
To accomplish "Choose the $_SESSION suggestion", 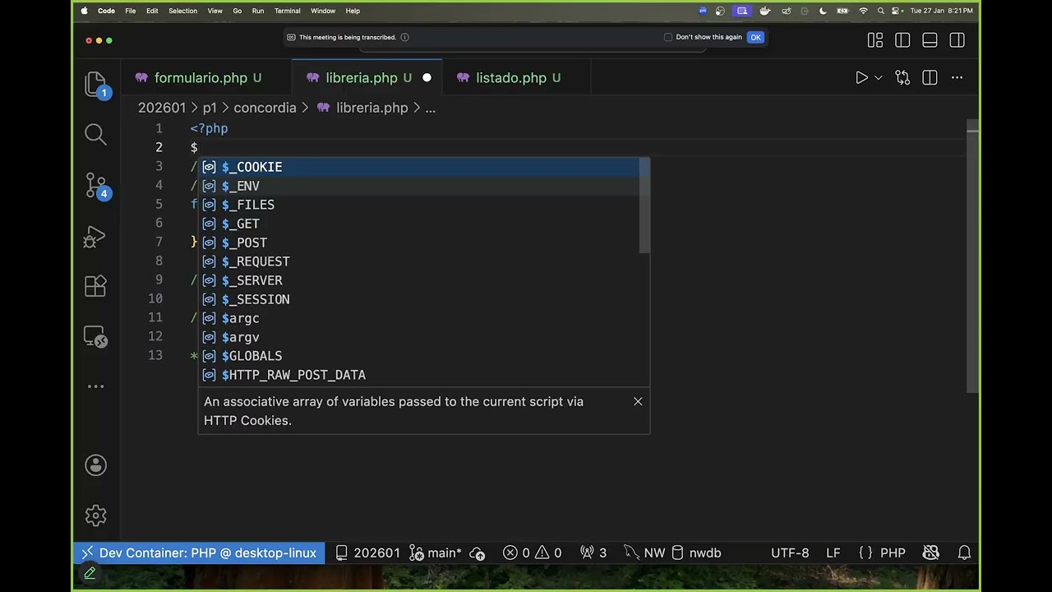I will [424, 299].
